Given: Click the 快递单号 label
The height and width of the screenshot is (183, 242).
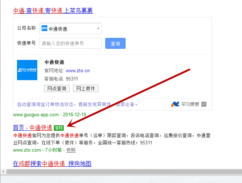Looking at the screenshot, I should coord(26,43).
